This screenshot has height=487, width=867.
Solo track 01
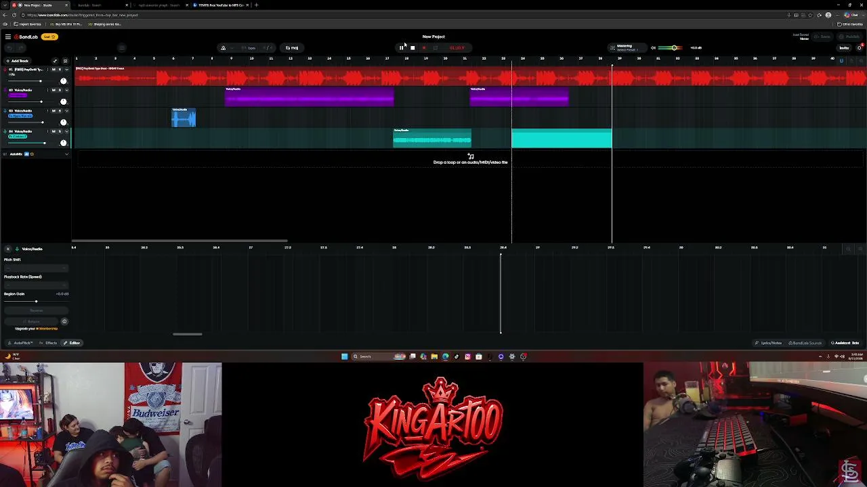[x=60, y=70]
